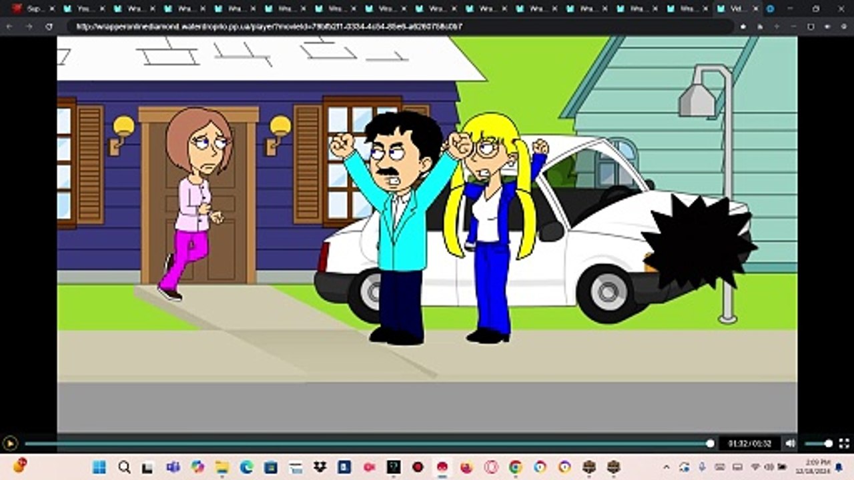Toggle fullscreen mode in the player
854x480 pixels.
pyautogui.click(x=844, y=443)
